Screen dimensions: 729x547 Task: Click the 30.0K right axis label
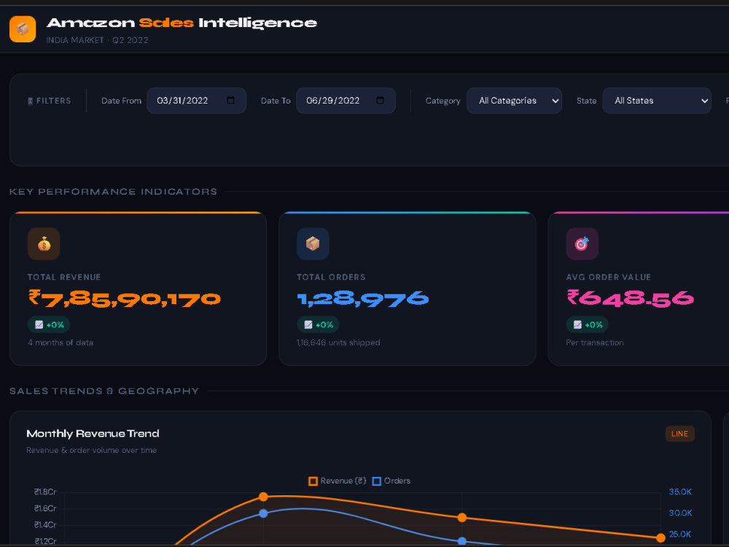(x=680, y=513)
